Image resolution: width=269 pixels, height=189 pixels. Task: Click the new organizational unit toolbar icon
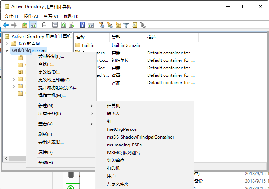pos(118,25)
